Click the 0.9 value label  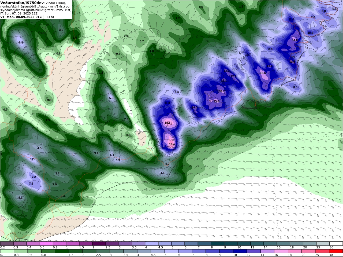coord(201,7)
